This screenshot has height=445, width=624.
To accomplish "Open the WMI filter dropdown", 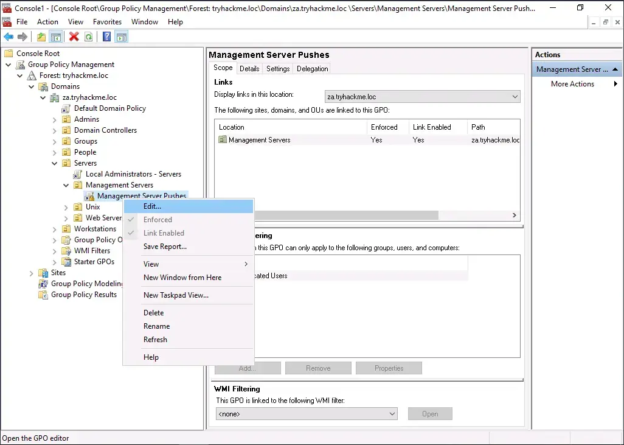I will click(307, 414).
